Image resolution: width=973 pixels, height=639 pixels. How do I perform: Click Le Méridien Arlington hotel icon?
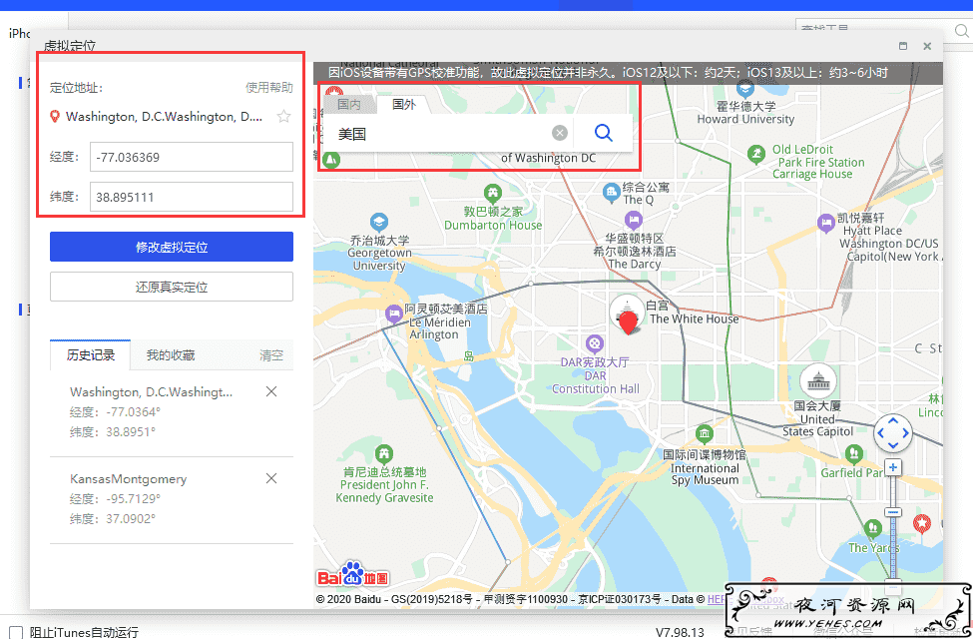[x=393, y=315]
